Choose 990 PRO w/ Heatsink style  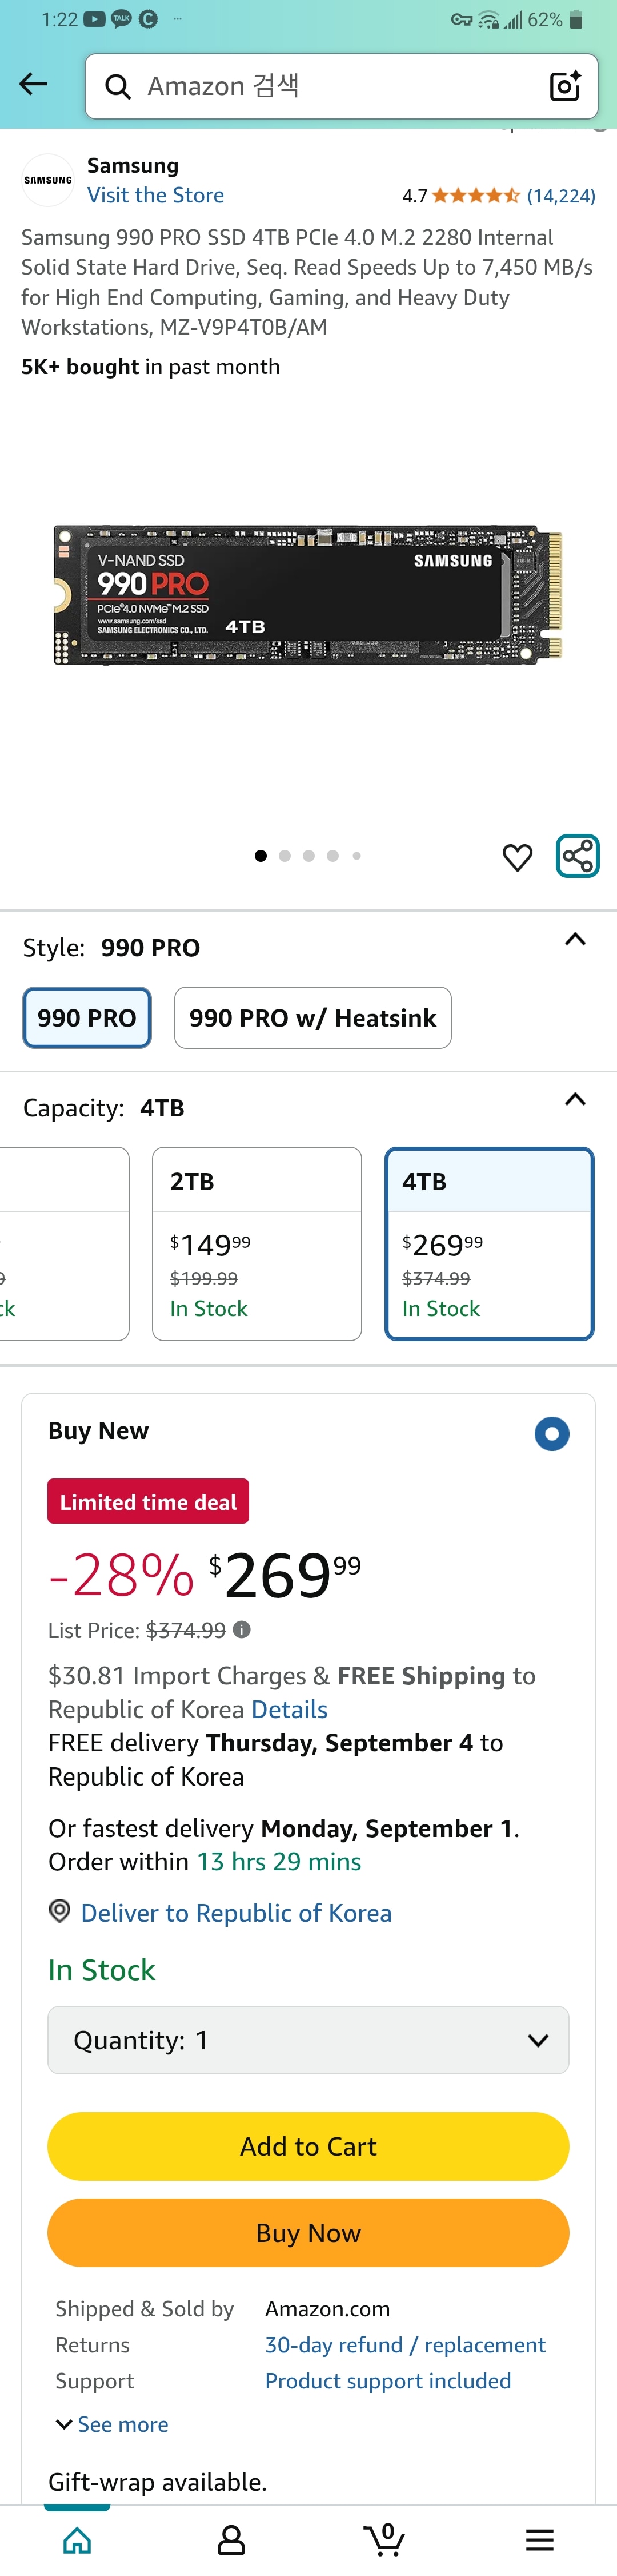312,1017
